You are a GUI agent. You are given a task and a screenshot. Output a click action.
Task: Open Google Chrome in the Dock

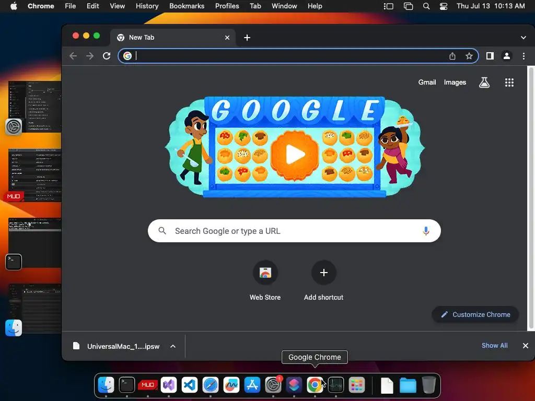click(x=315, y=385)
